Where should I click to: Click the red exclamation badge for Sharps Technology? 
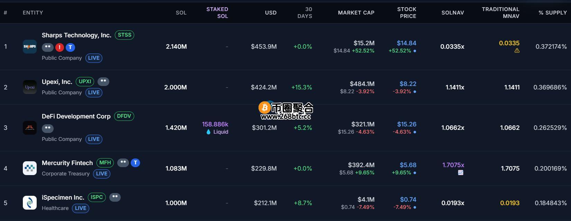tap(59, 47)
